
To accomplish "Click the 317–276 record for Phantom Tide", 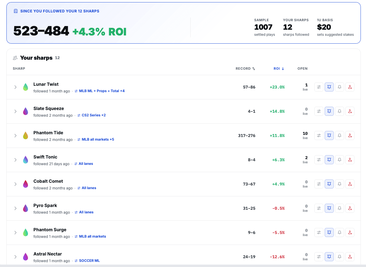I will click(247, 135).
